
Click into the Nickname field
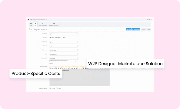pos(63,50)
